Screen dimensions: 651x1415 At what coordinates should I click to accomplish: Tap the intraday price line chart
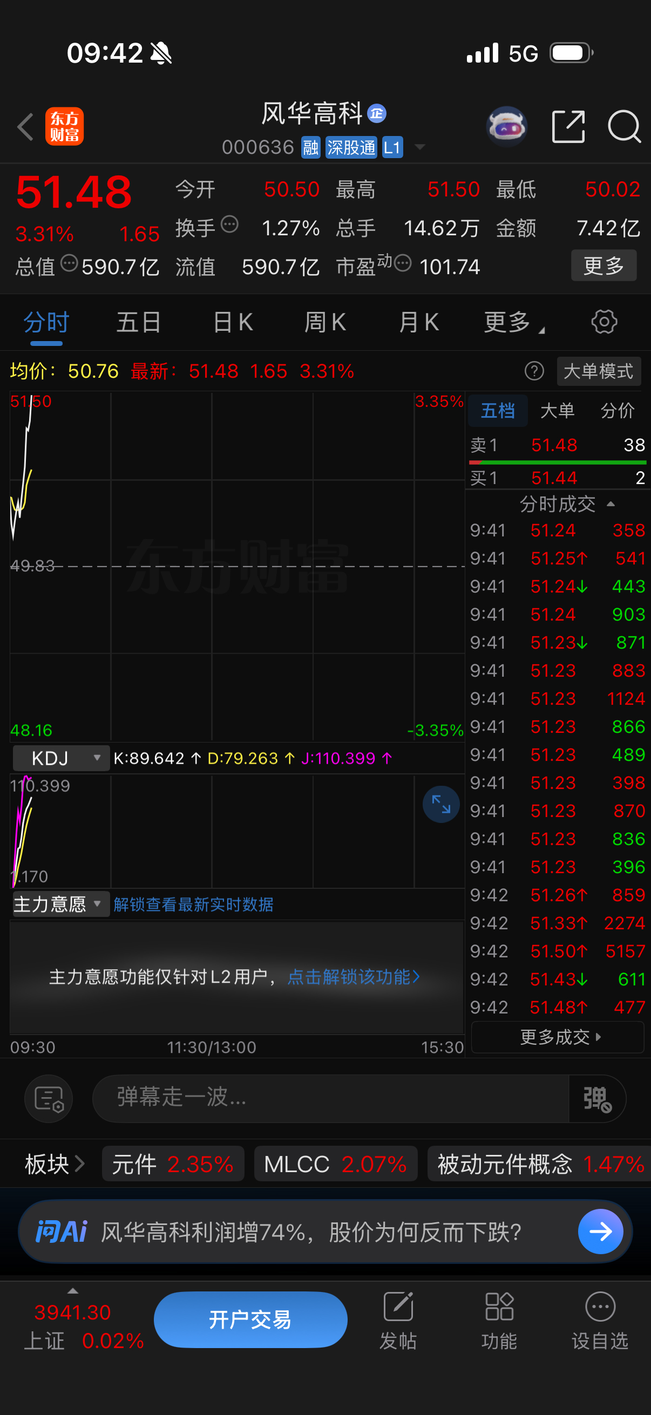[x=238, y=566]
